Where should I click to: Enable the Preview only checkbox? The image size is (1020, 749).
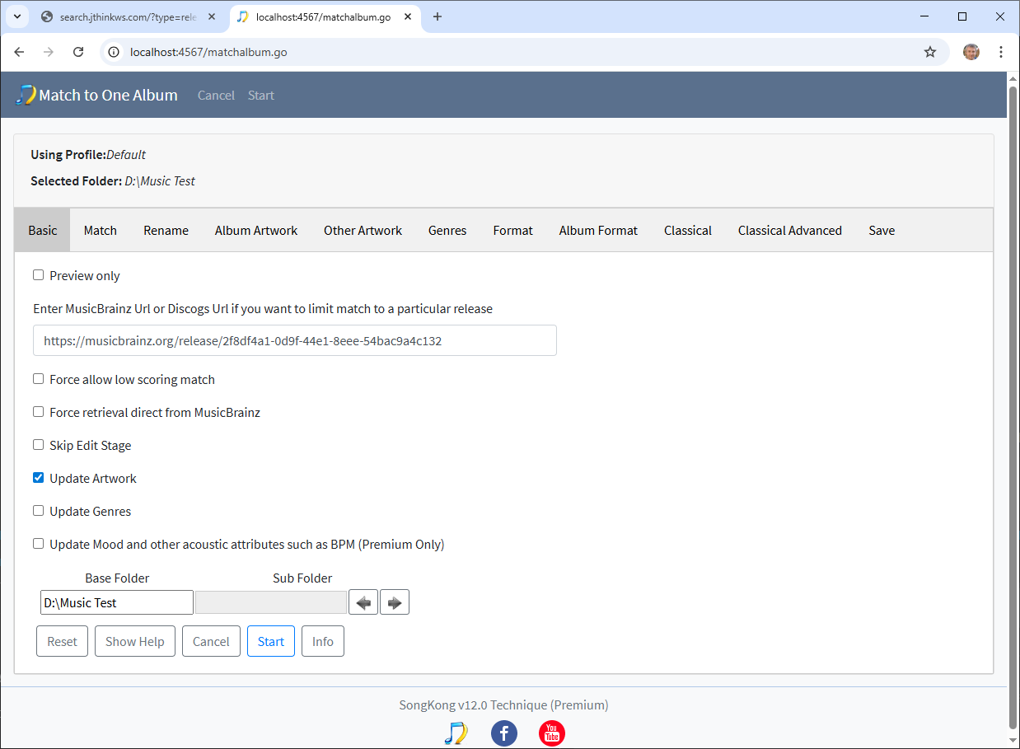(x=39, y=275)
